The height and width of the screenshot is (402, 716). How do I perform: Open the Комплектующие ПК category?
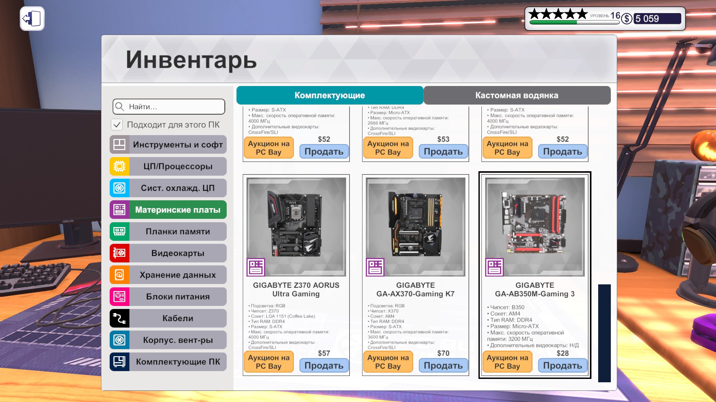click(x=178, y=362)
